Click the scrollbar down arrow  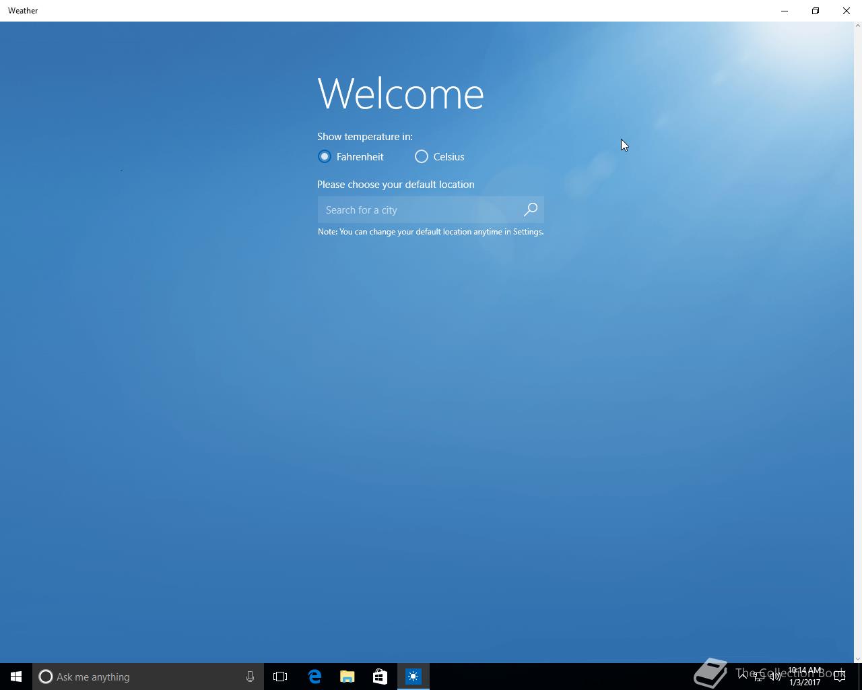858,658
